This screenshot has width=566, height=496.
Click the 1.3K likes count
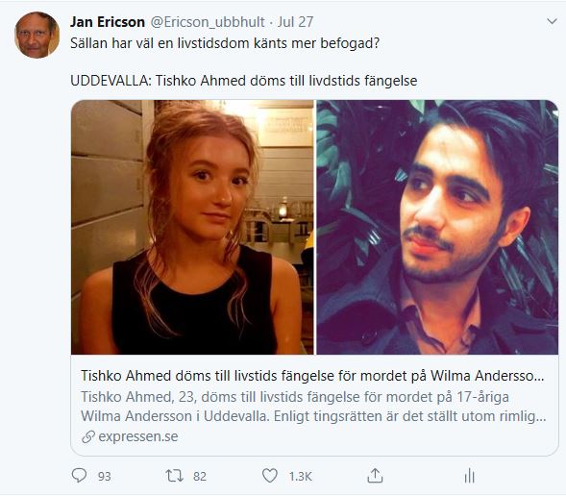coord(300,476)
